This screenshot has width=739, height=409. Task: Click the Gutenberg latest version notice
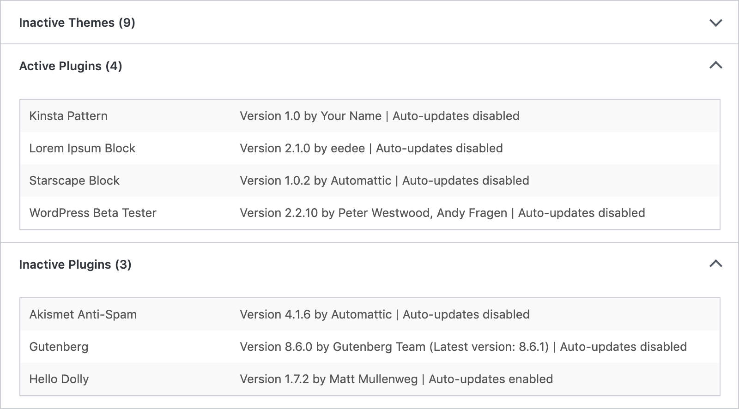pos(491,347)
